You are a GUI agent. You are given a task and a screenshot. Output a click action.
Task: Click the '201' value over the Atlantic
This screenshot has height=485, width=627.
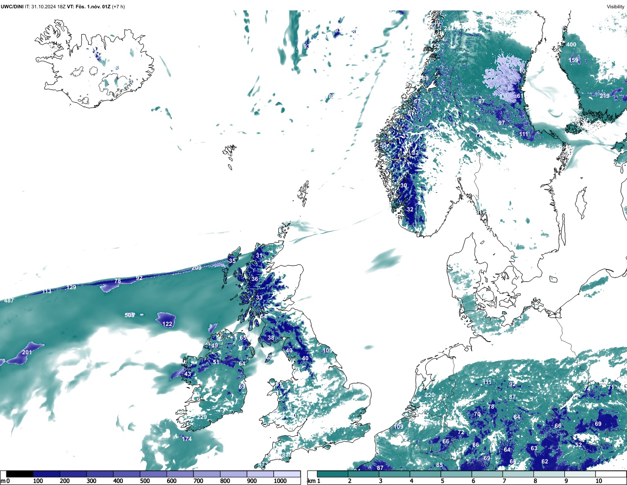coord(27,352)
